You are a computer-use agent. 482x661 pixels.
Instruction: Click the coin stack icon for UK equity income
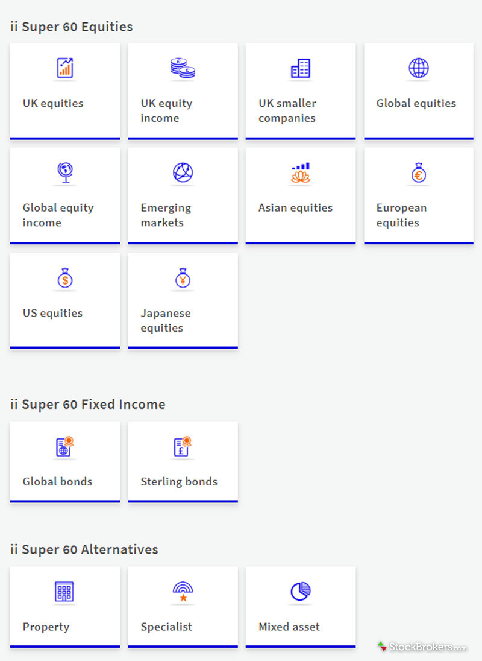[x=182, y=68]
